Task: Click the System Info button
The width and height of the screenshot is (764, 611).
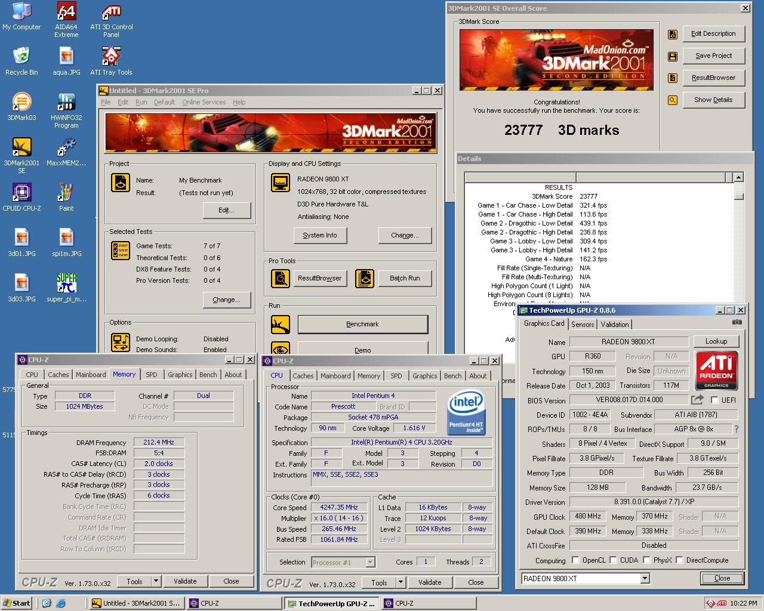Action: point(320,235)
